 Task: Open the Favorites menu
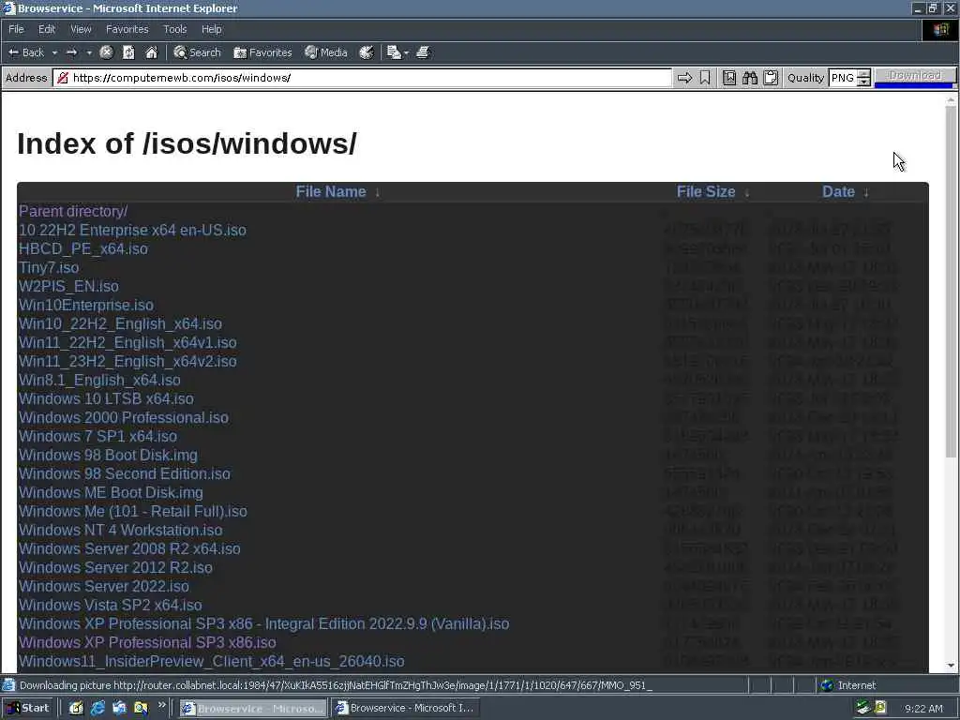(127, 29)
